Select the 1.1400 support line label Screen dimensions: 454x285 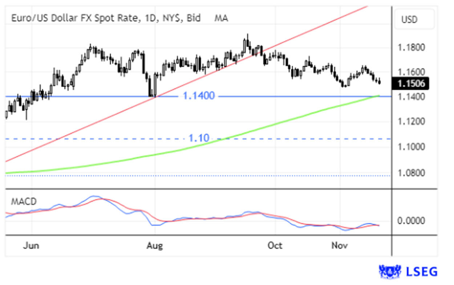click(199, 96)
